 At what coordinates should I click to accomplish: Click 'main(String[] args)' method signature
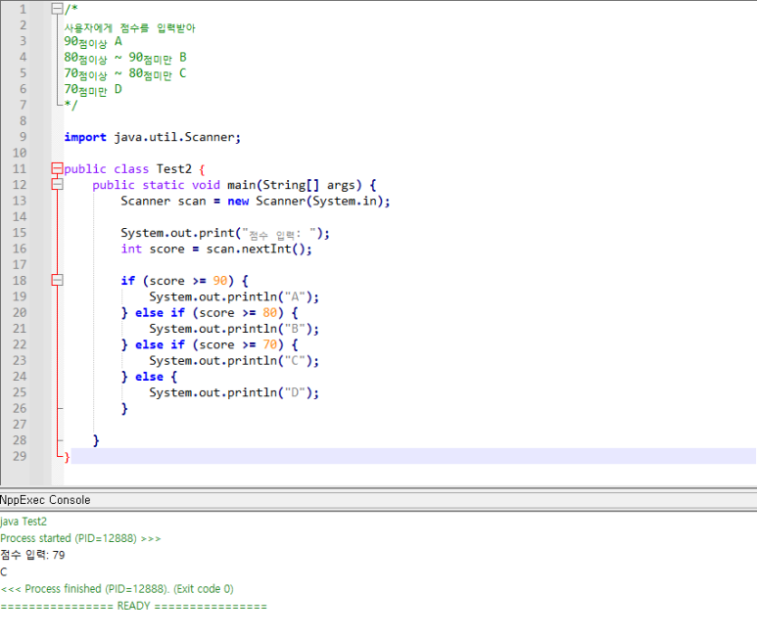click(294, 185)
